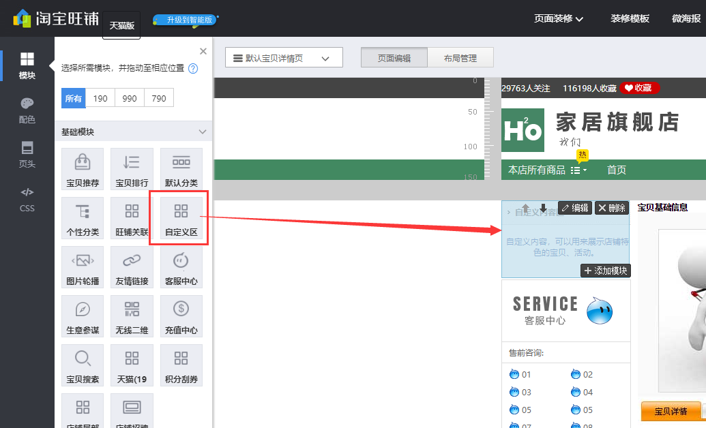
Task: Click the 删除 delete module button
Action: [612, 208]
